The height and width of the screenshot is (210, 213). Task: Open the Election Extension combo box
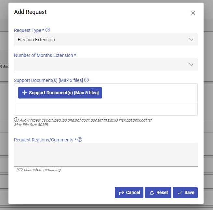pyautogui.click(x=101, y=40)
